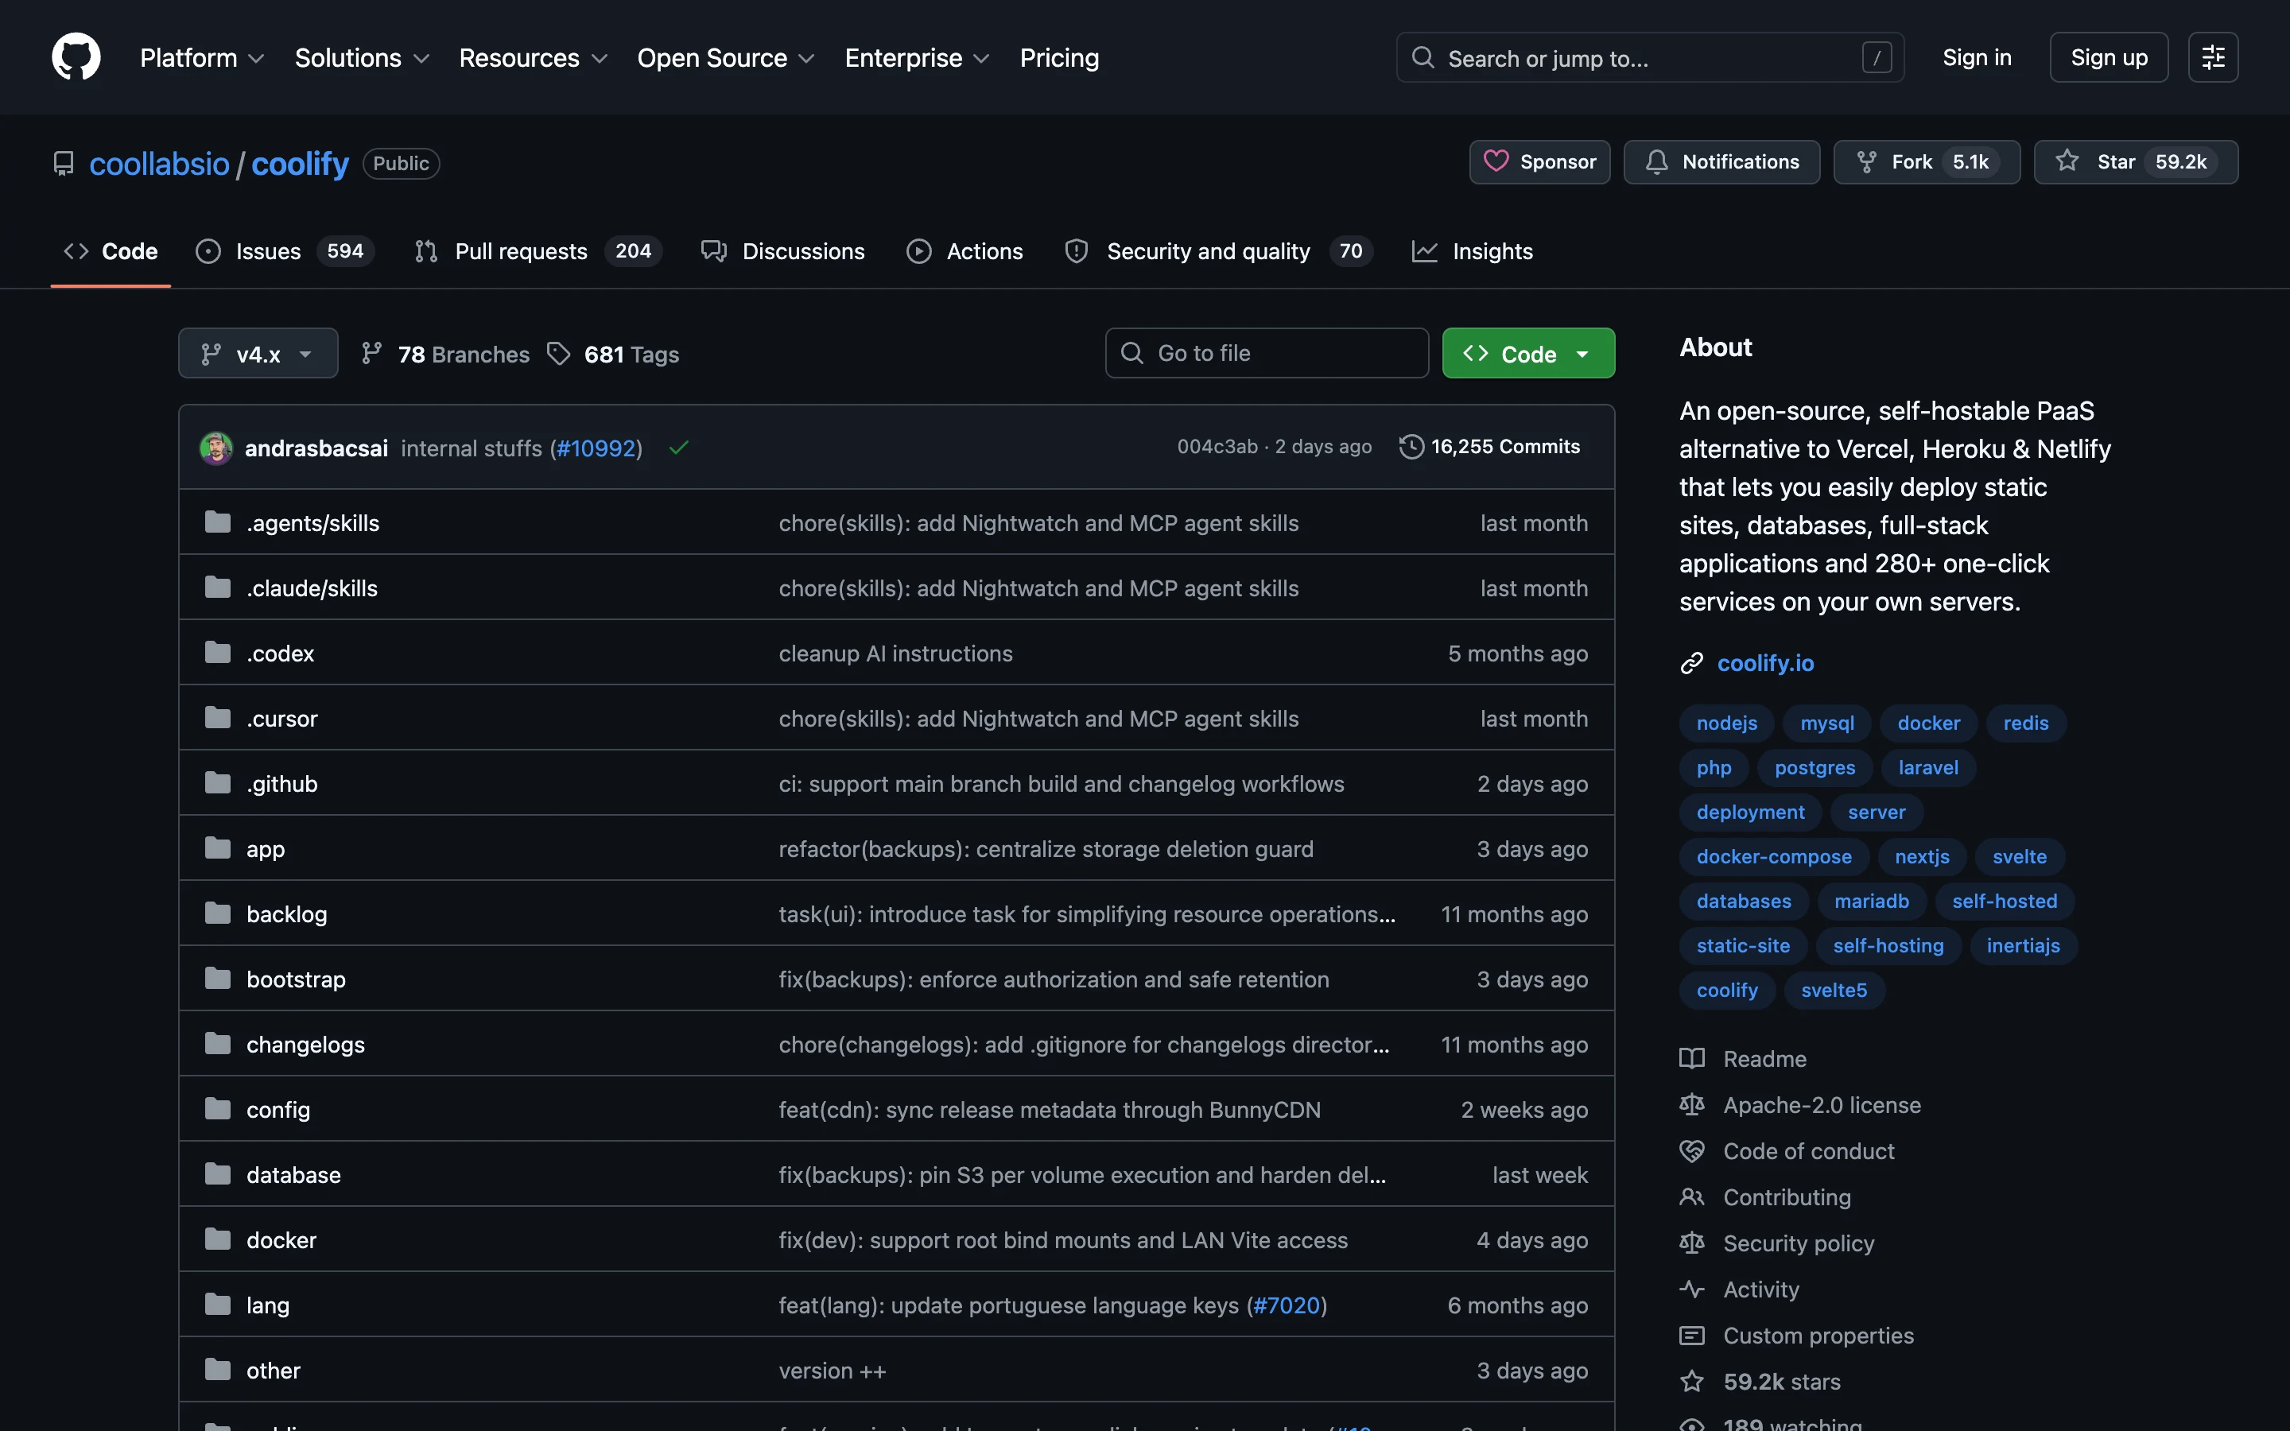Image resolution: width=2290 pixels, height=1431 pixels.
Task: Click the Code of conduct heart icon
Action: click(1692, 1151)
